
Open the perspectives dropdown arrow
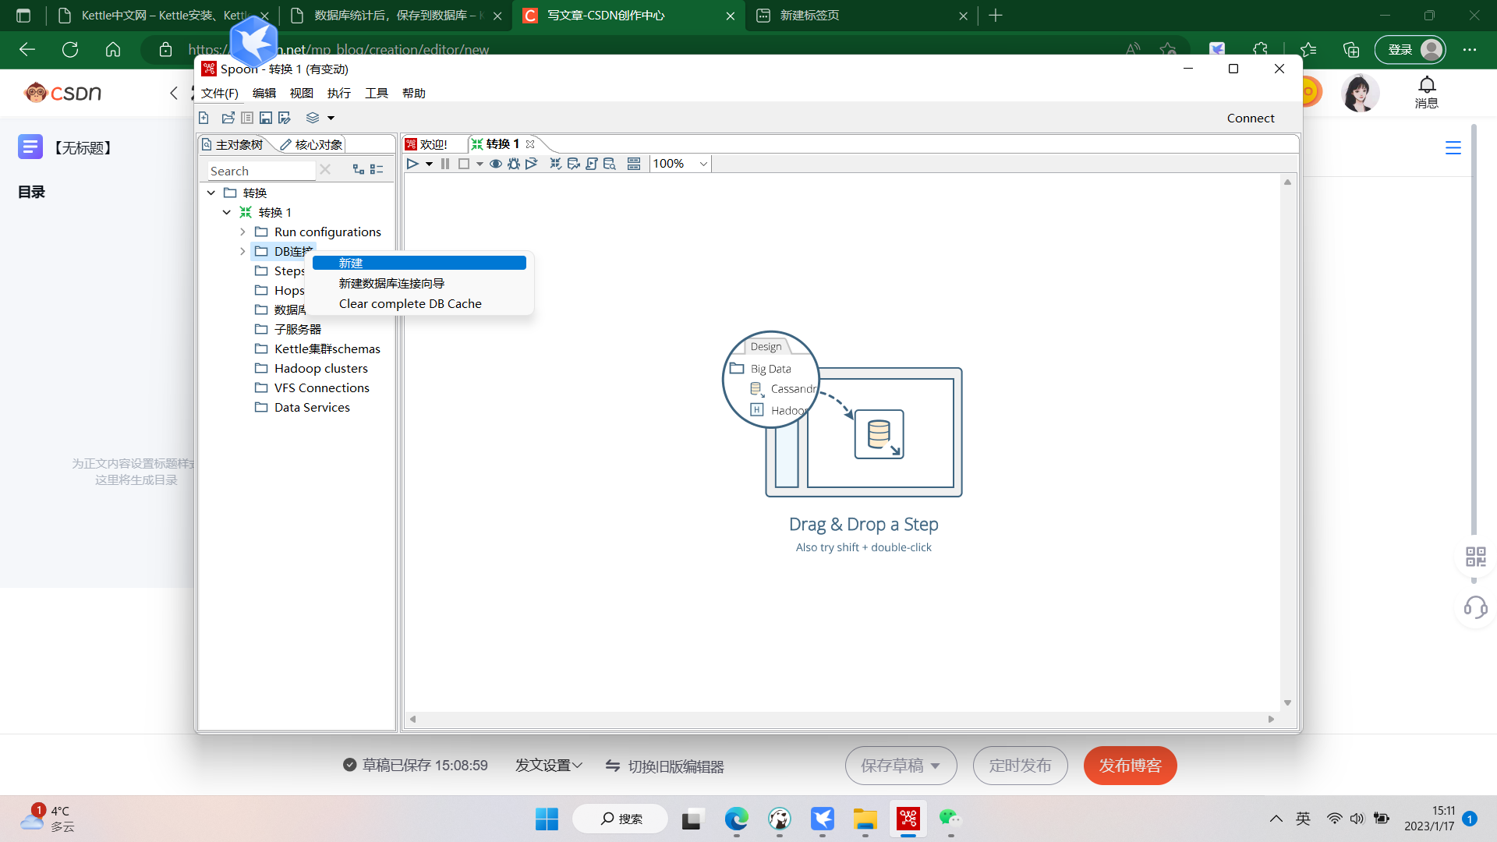331,119
